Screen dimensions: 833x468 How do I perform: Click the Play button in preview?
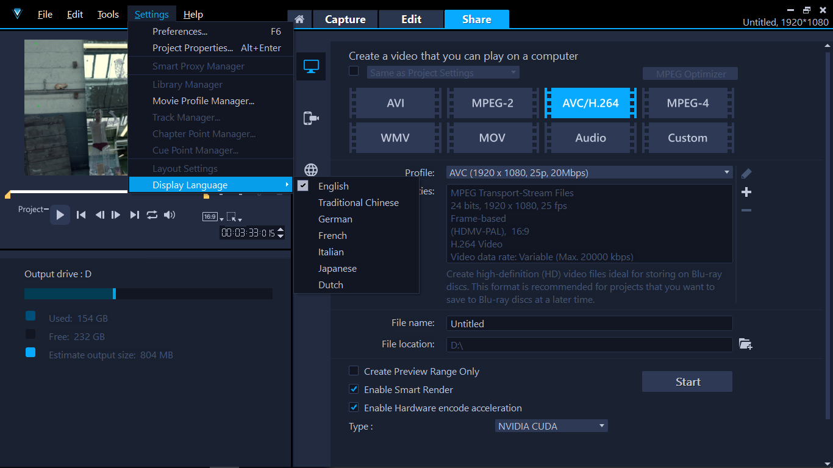(x=60, y=214)
